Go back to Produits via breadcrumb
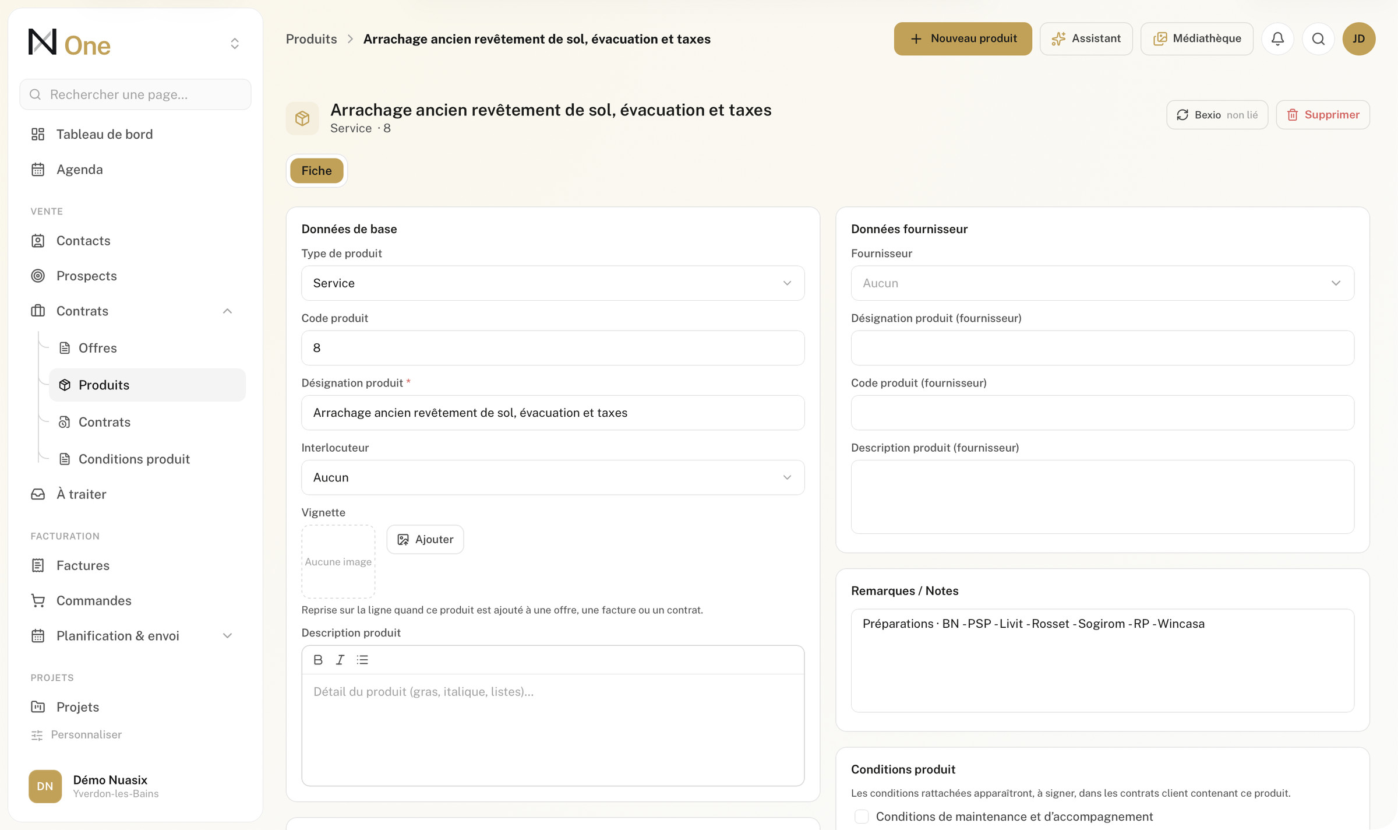This screenshot has height=830, width=1398. pyautogui.click(x=311, y=39)
